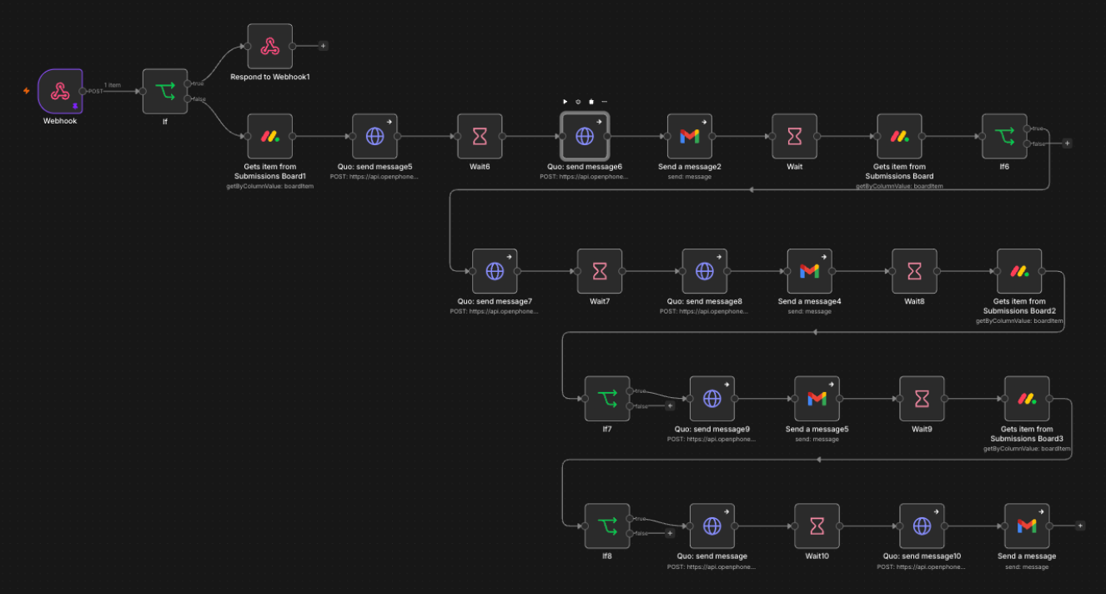
Task: Select the final Send a message Gmail node
Action: click(x=1027, y=526)
